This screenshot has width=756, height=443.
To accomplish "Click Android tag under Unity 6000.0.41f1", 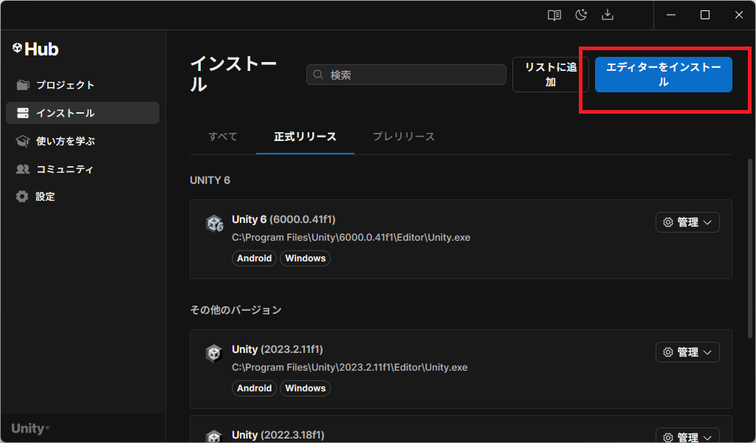I will [254, 258].
